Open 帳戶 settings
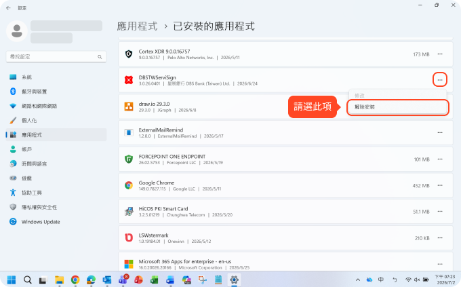The width and height of the screenshot is (461, 287). (56, 149)
